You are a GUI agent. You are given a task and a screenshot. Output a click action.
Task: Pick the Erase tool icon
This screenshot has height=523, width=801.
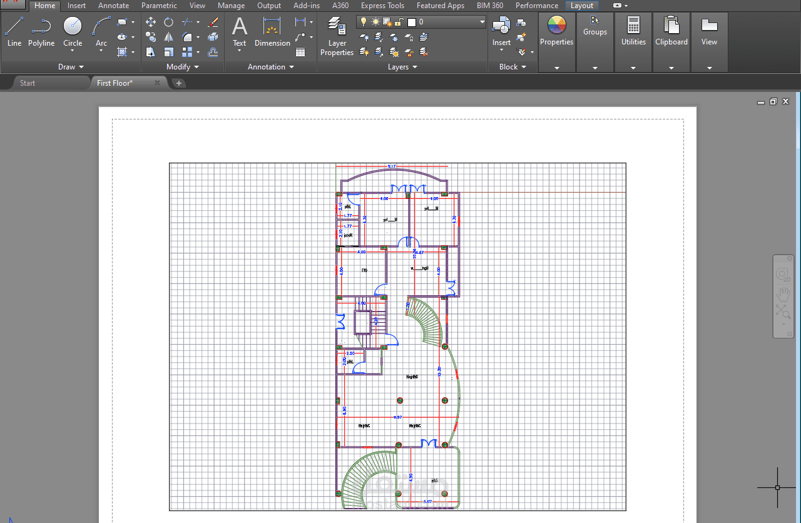pyautogui.click(x=213, y=22)
